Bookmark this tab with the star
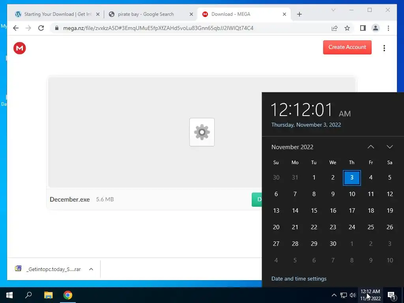404x303 pixels. pyautogui.click(x=347, y=28)
